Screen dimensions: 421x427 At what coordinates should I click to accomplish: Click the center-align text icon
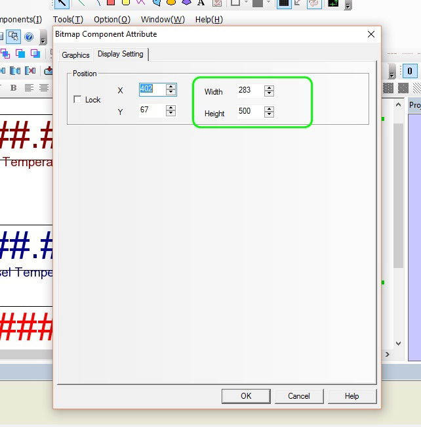tap(44, 87)
